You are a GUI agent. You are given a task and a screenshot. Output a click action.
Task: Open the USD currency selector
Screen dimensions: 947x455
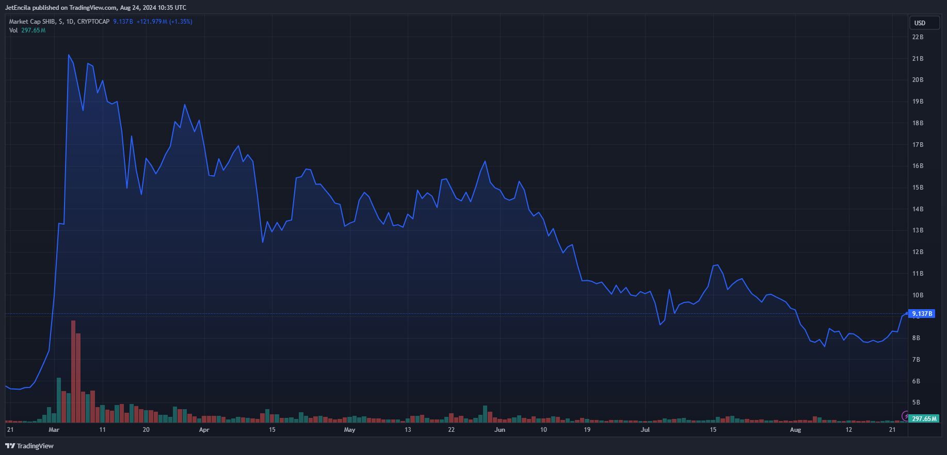[924, 23]
